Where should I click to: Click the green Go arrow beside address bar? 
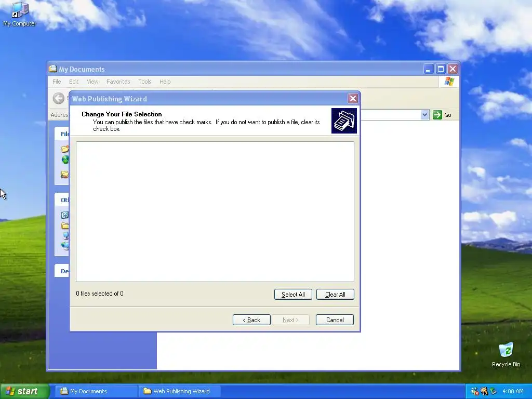[437, 115]
